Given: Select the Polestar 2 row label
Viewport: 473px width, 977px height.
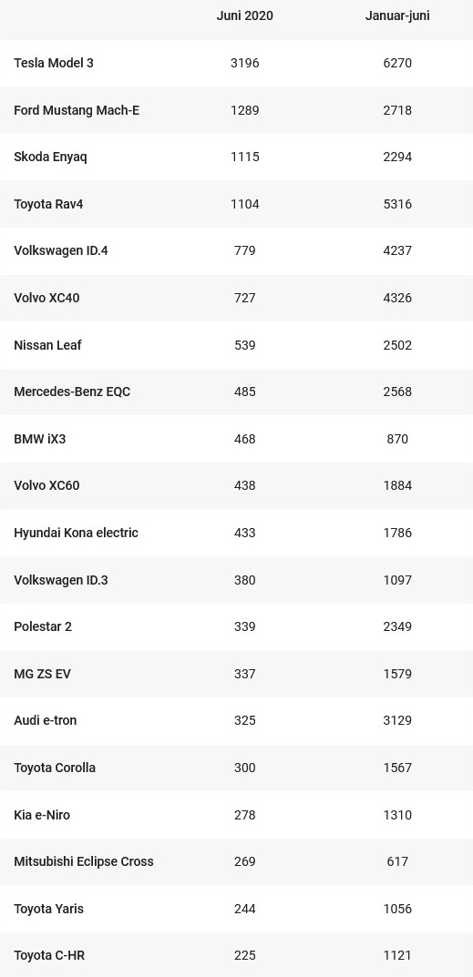Looking at the screenshot, I should pyautogui.click(x=43, y=626).
